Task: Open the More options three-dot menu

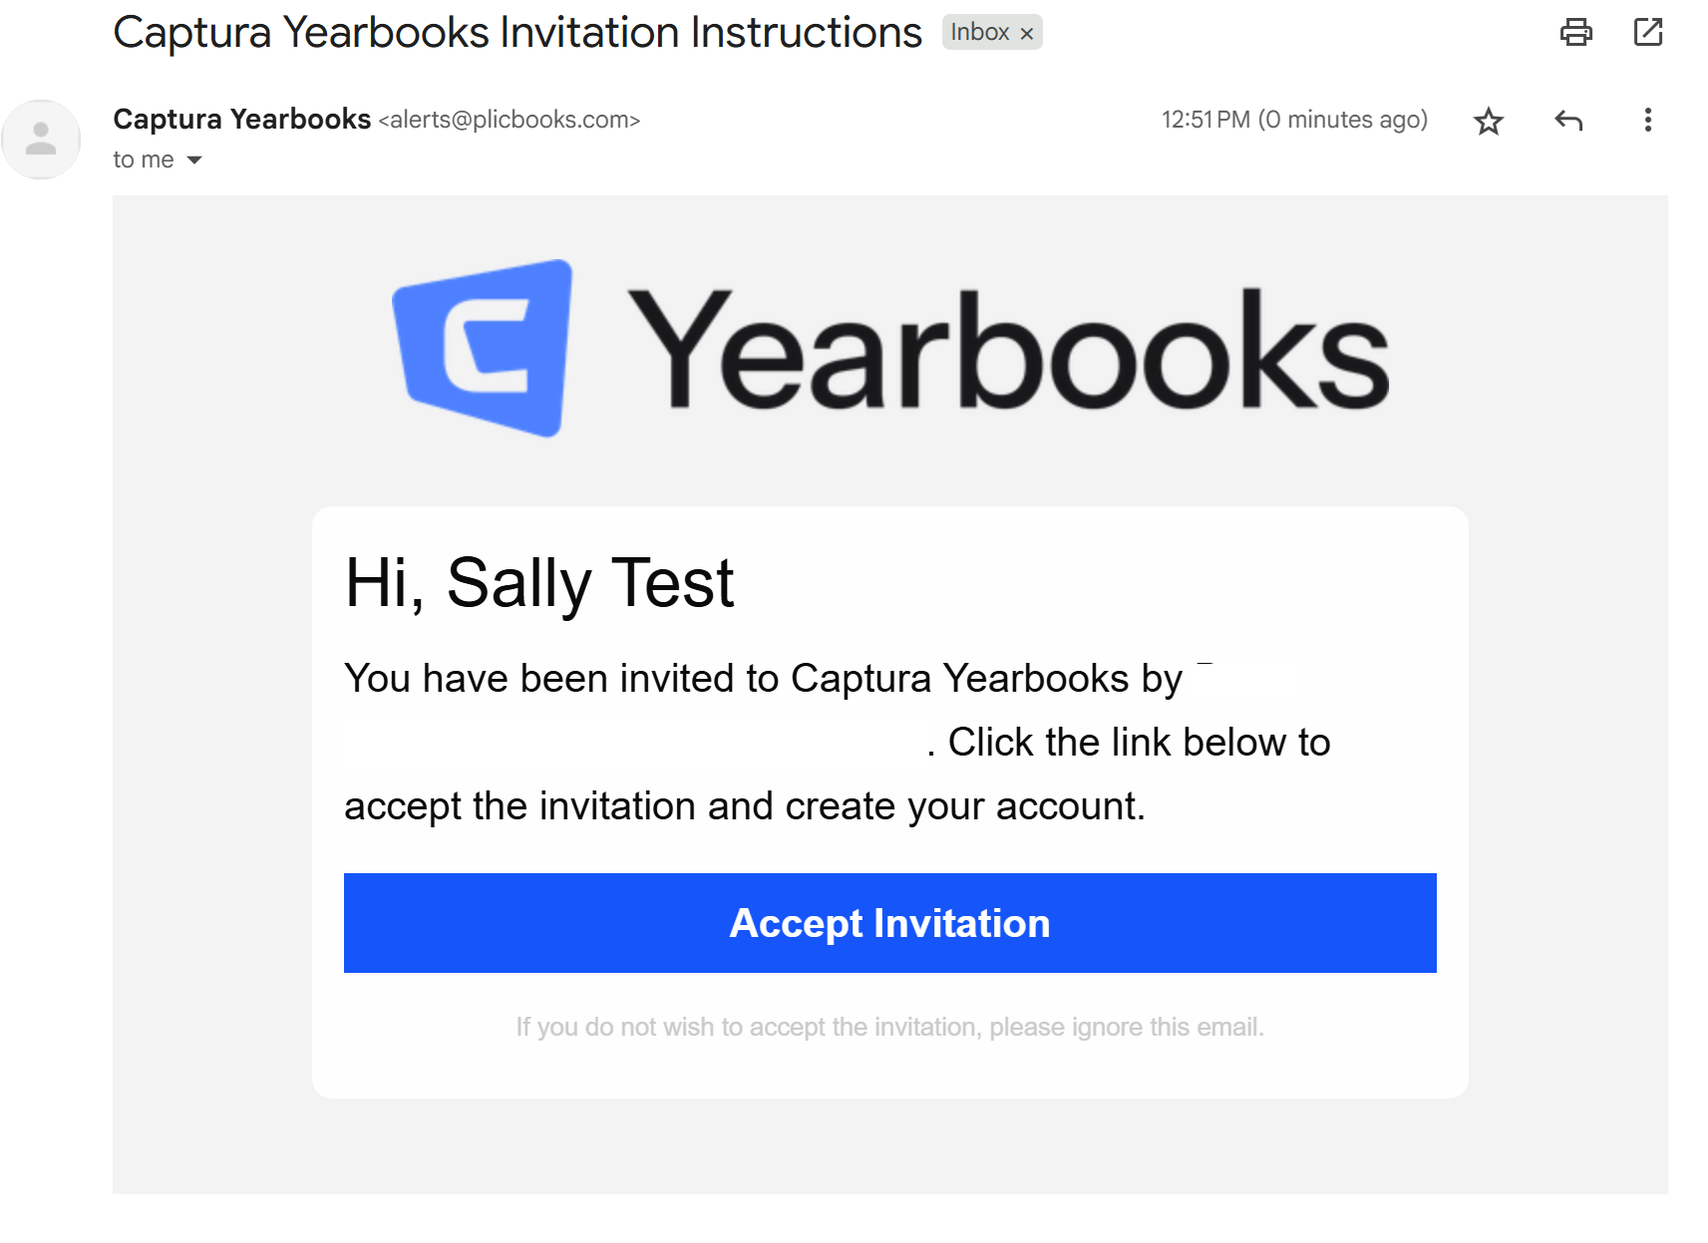Action: click(x=1647, y=121)
